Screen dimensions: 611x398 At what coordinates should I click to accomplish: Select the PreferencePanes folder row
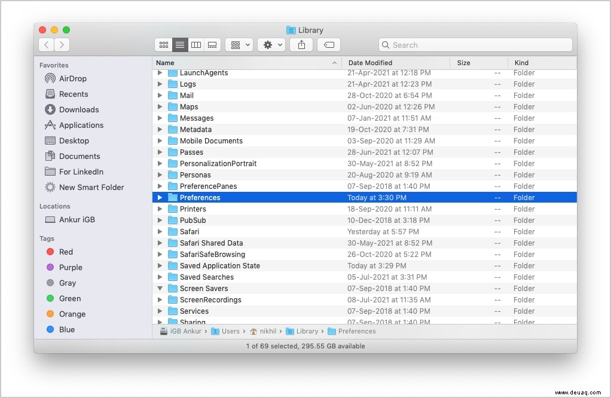pyautogui.click(x=364, y=186)
